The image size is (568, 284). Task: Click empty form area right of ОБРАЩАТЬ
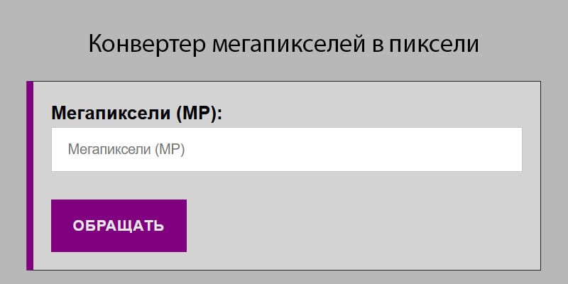click(x=355, y=226)
